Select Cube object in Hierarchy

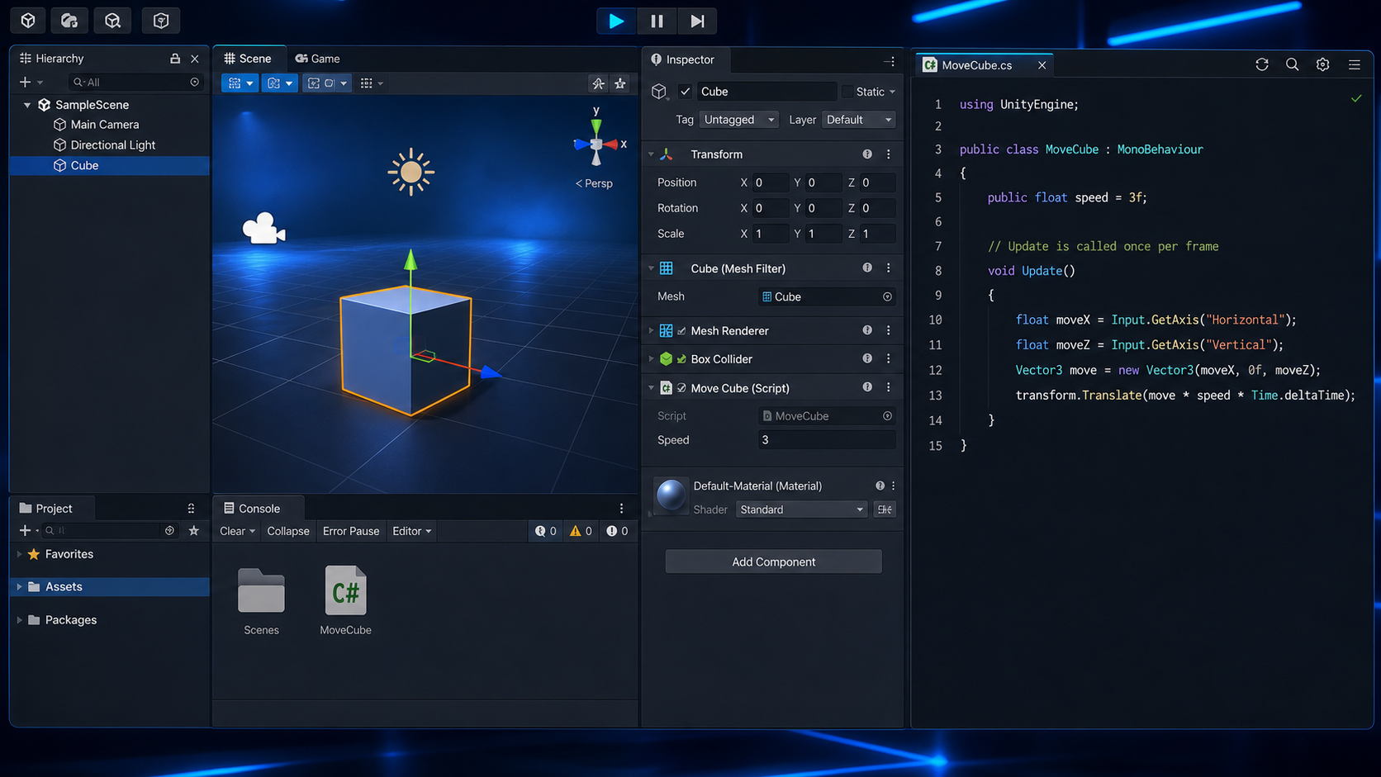click(x=109, y=165)
